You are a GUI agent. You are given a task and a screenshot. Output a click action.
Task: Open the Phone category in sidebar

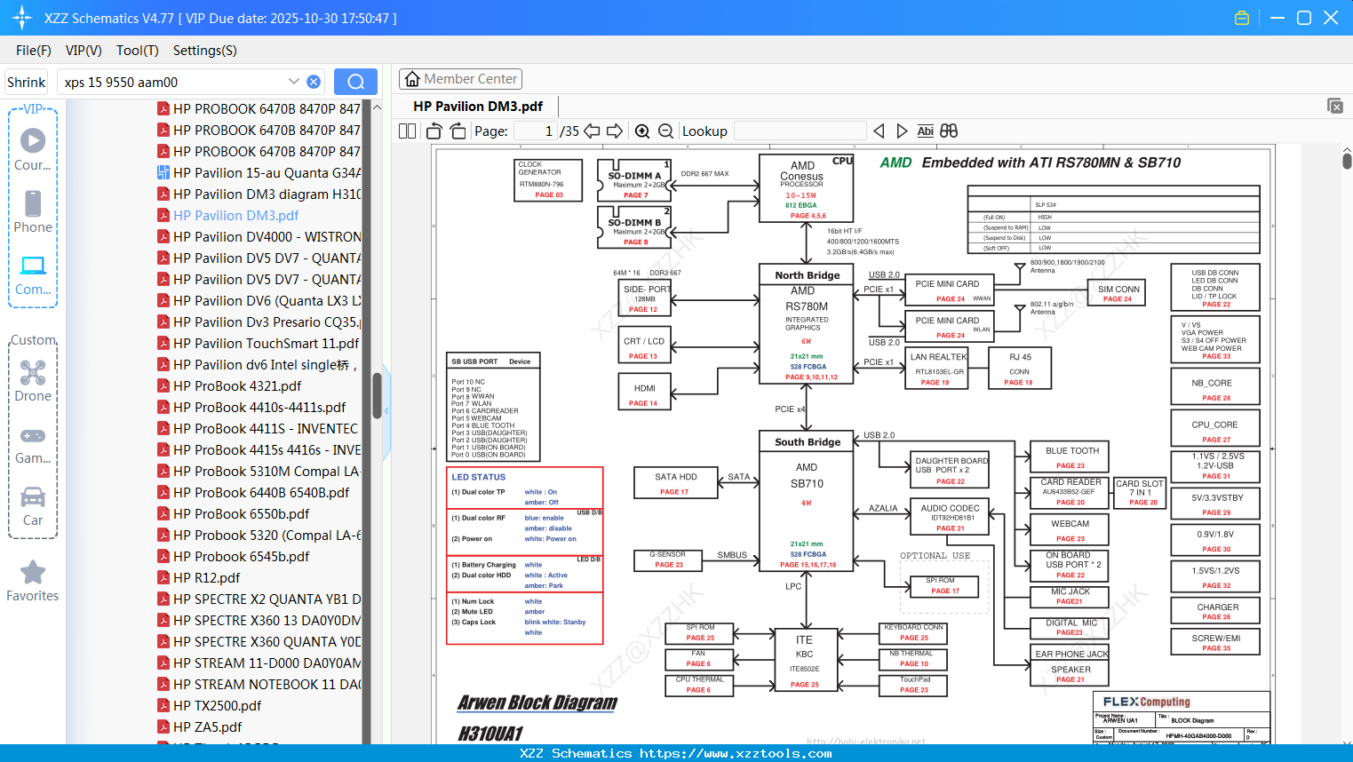click(x=33, y=212)
